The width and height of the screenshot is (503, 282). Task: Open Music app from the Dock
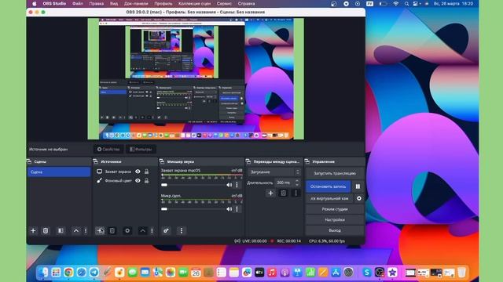(272, 273)
